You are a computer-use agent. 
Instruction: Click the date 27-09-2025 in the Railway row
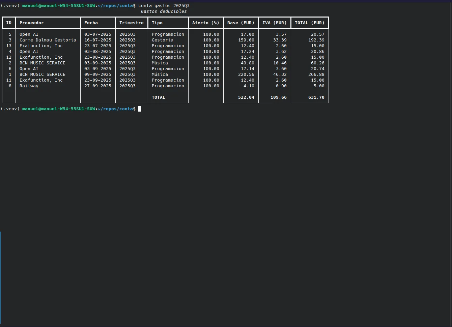(x=98, y=86)
